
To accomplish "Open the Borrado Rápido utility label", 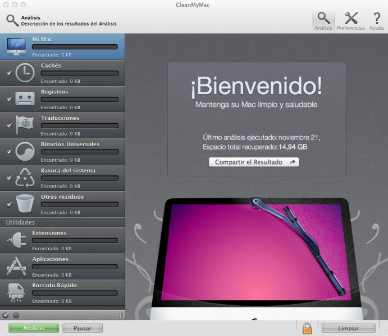I will click(54, 286).
